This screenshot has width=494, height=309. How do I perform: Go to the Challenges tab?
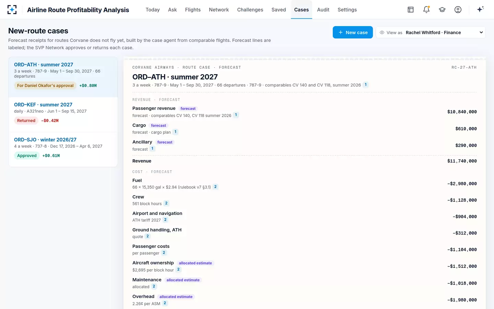(x=250, y=10)
